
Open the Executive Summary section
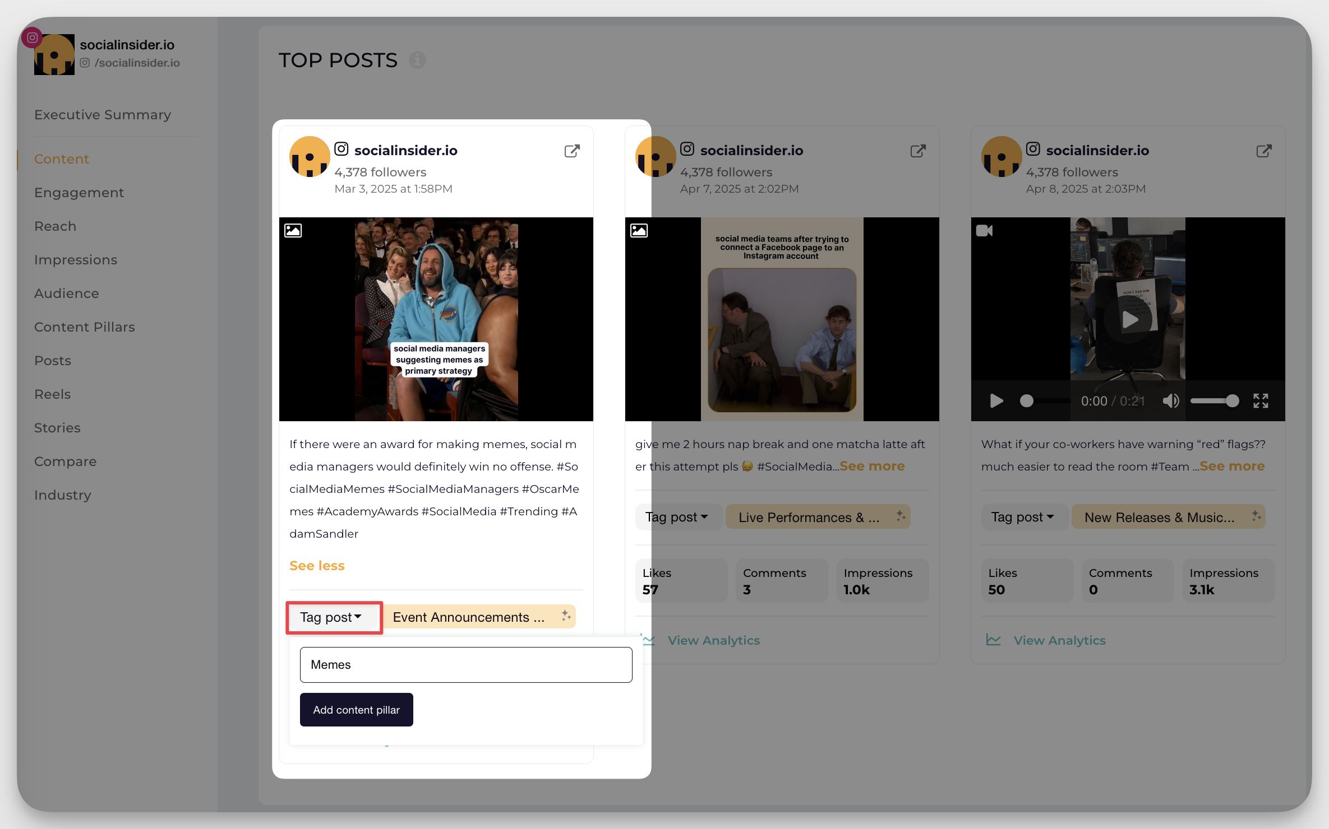[x=103, y=114]
